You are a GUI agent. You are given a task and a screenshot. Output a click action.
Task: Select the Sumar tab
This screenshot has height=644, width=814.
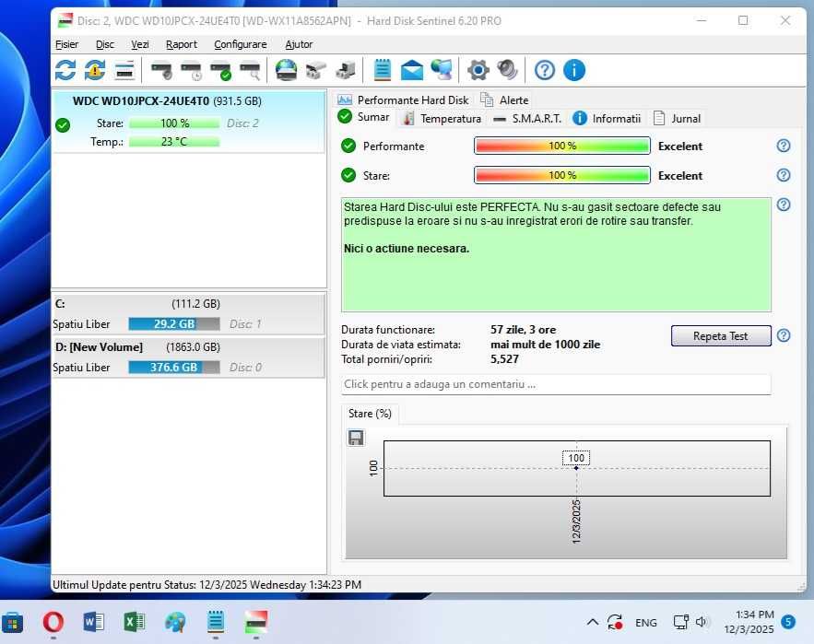pos(363,117)
